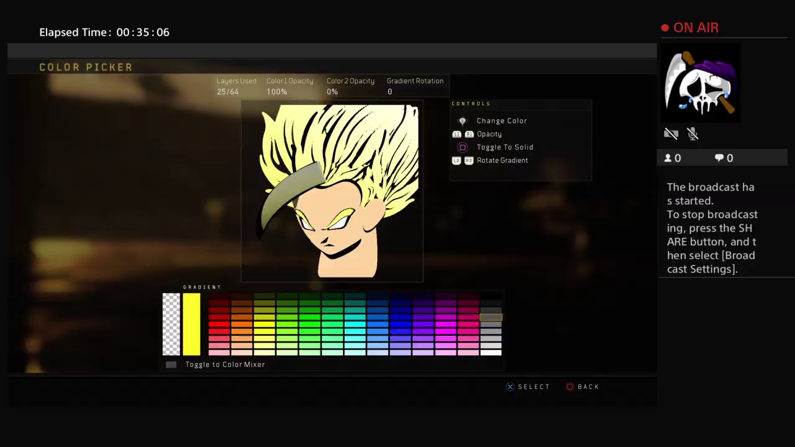
Task: Switch with Toggle to Color Mixer
Action: [x=225, y=364]
